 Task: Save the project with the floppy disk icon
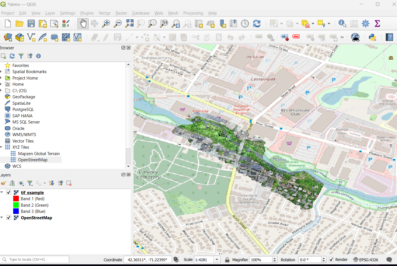(31, 24)
